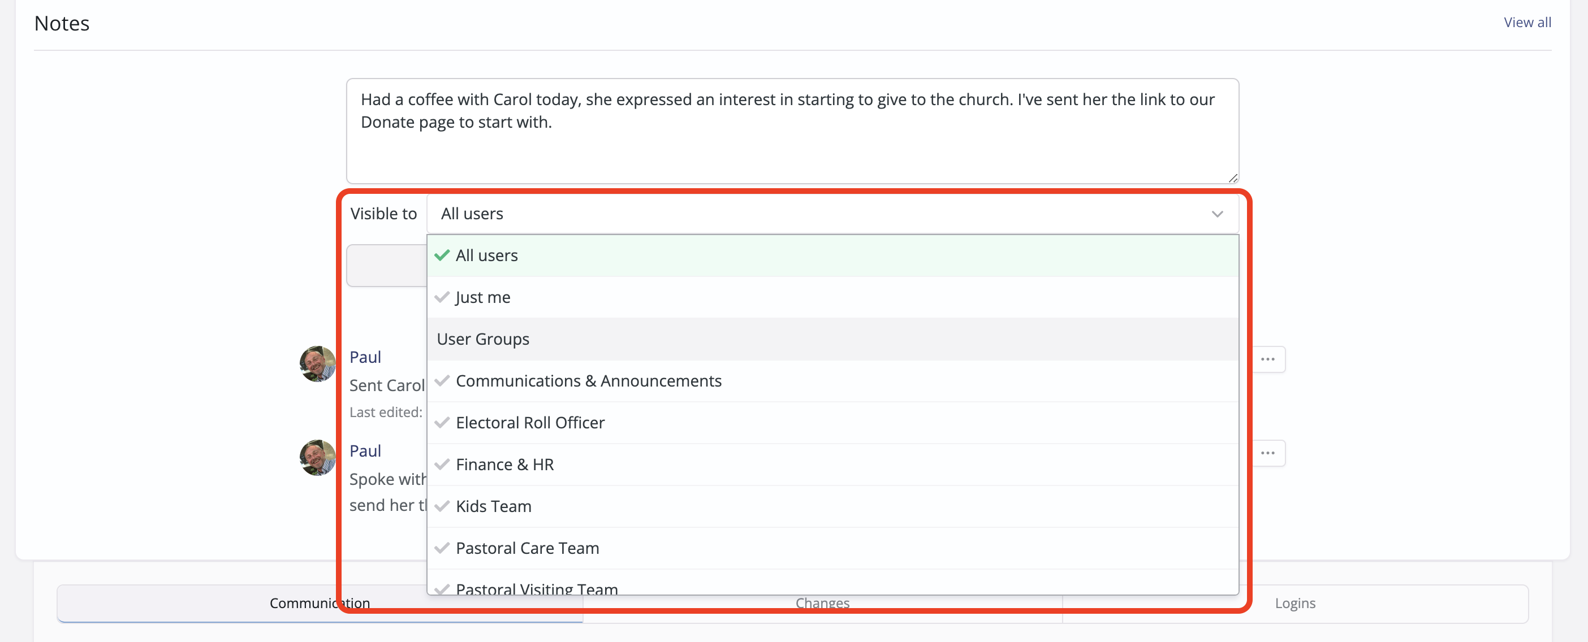This screenshot has width=1588, height=642.
Task: Collapse the Visible to dropdown via its chevron
Action: [x=1217, y=214]
